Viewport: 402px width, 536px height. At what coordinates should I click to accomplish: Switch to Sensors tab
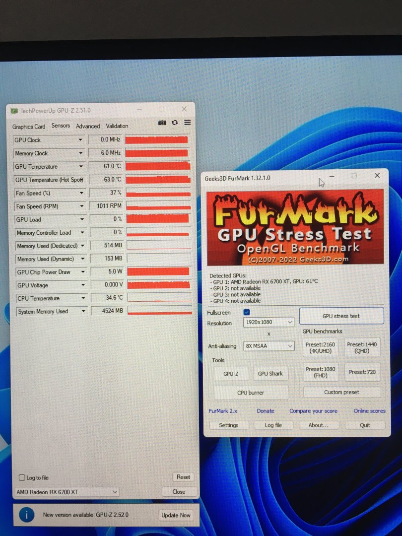[x=61, y=126]
